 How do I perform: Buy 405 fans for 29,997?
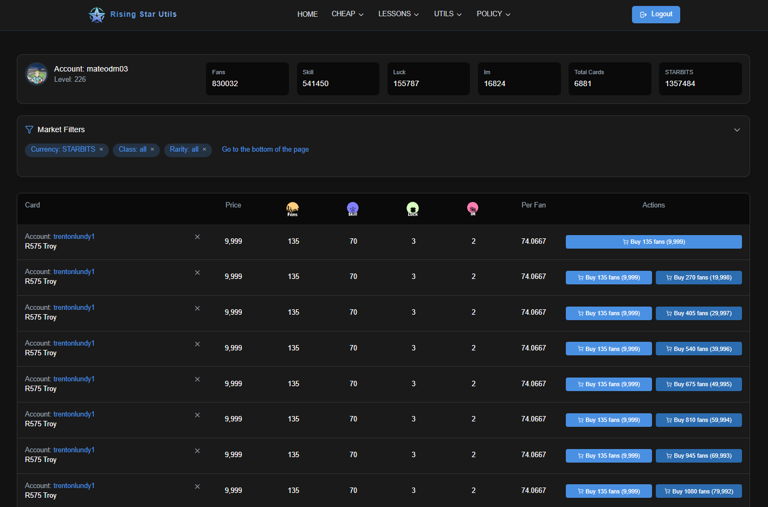(699, 313)
